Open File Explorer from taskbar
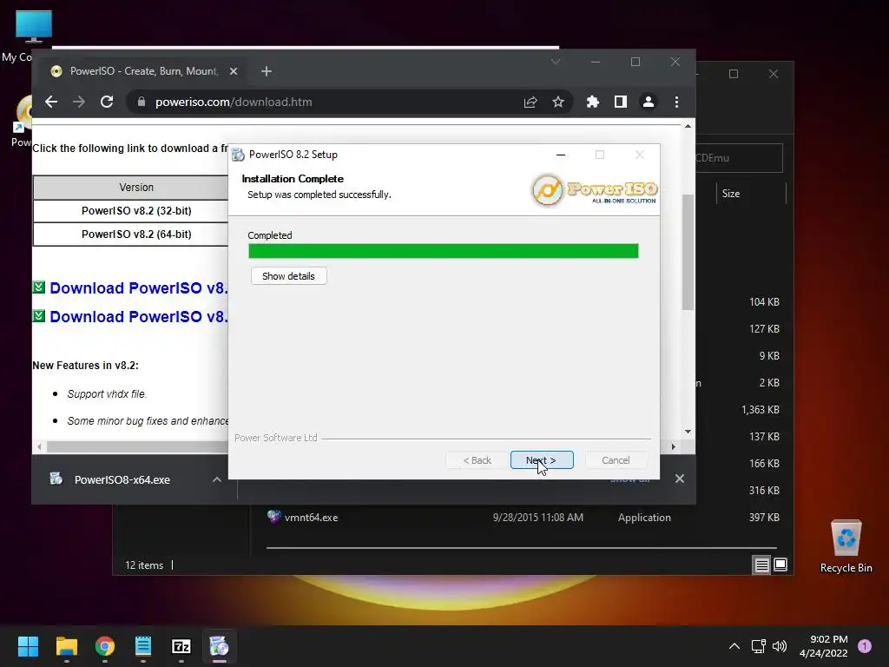 pyautogui.click(x=67, y=646)
